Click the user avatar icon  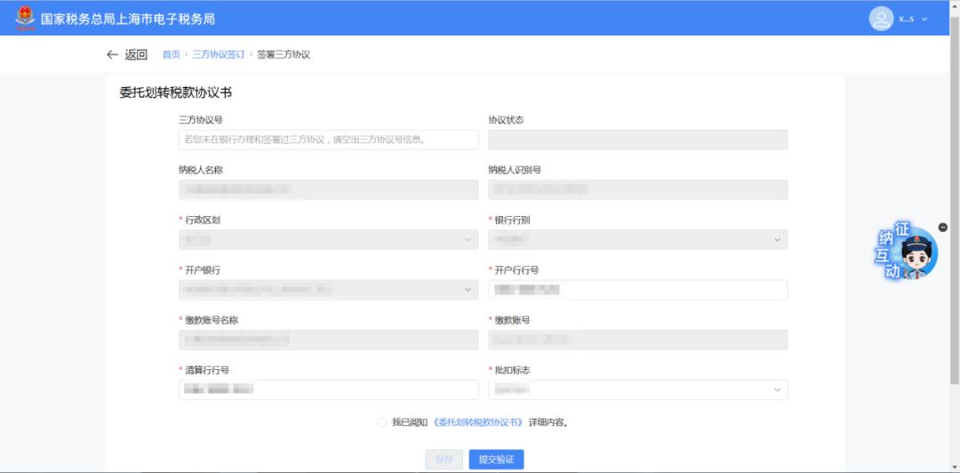click(x=880, y=19)
